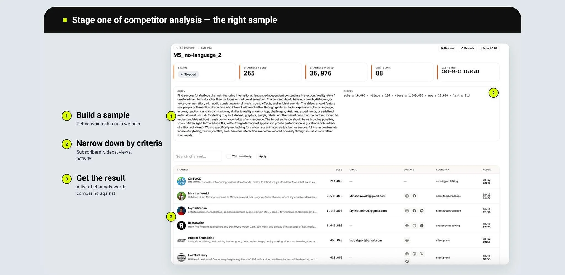The image size is (565, 275).
Task: Enable the With email only checkbox
Action: point(229,156)
